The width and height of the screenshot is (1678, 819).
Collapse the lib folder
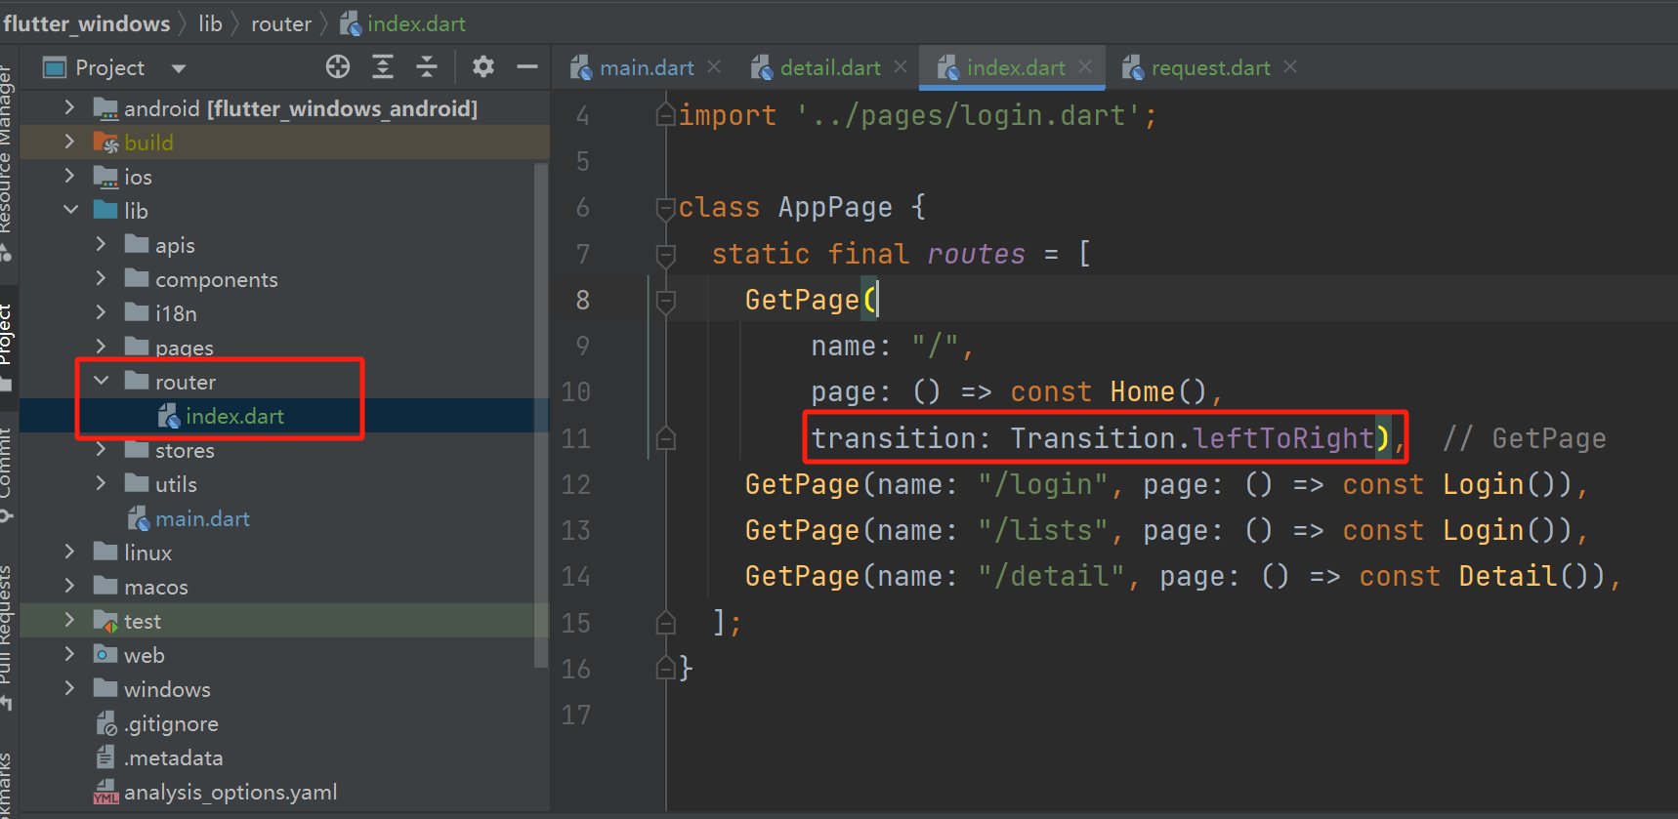tap(70, 210)
